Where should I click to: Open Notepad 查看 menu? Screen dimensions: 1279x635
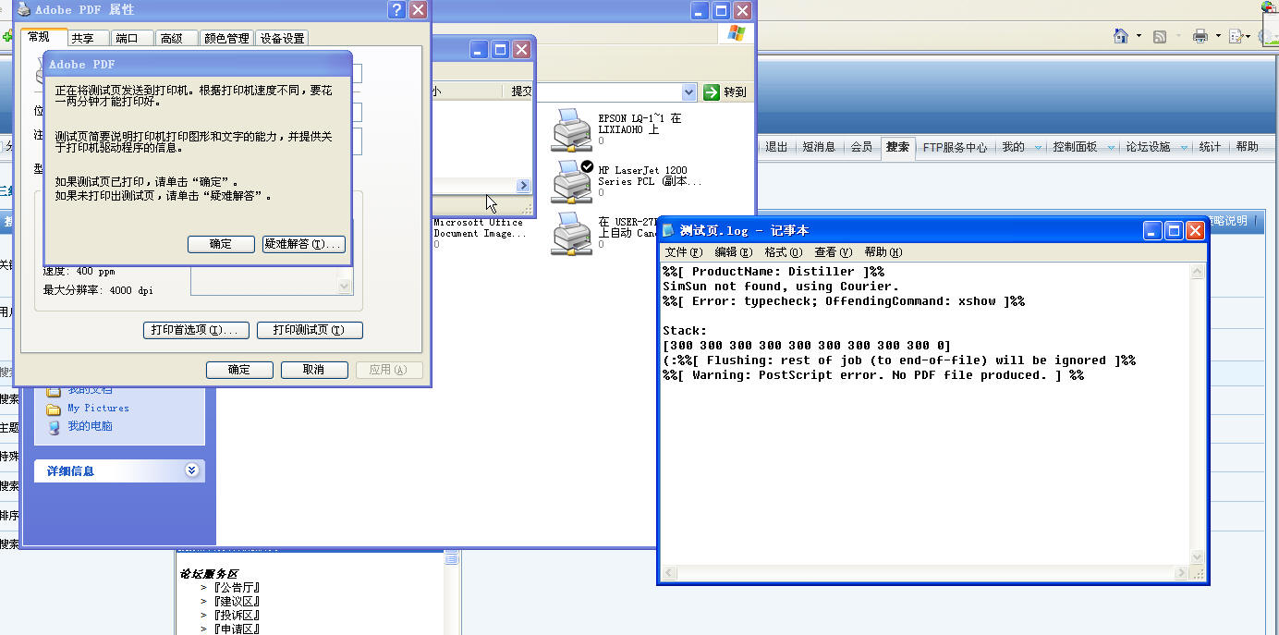point(834,252)
